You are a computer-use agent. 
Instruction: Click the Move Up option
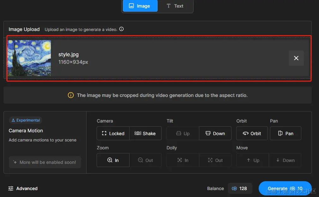pos(253,160)
